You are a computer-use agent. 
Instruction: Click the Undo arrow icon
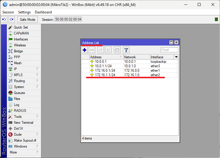point(4,19)
